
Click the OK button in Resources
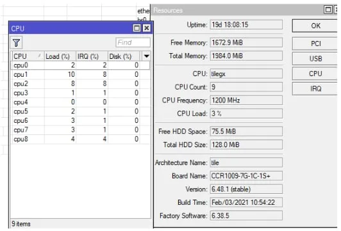(315, 26)
